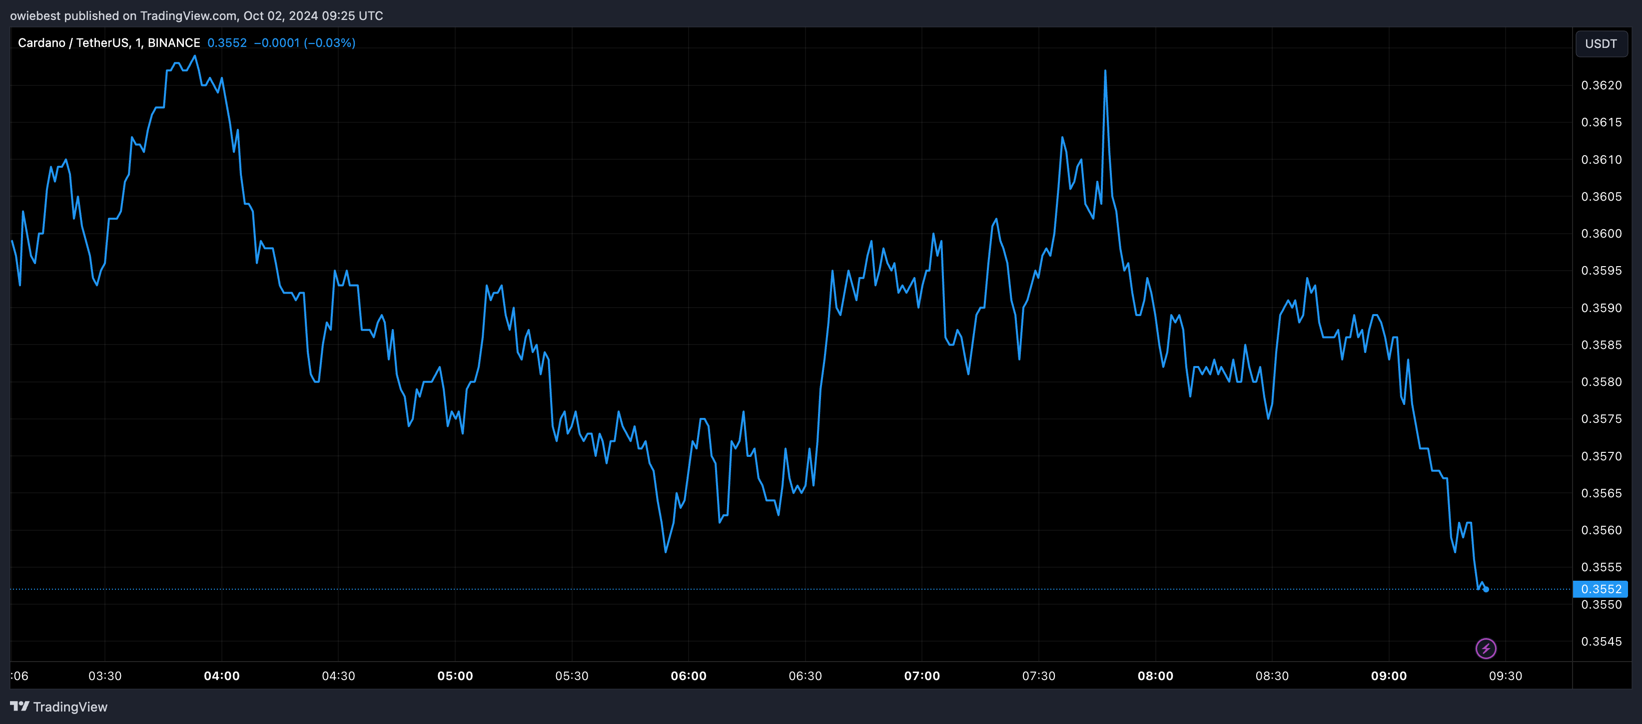Click the bold 04:00 time axis label
The width and height of the screenshot is (1642, 724).
pos(223,676)
